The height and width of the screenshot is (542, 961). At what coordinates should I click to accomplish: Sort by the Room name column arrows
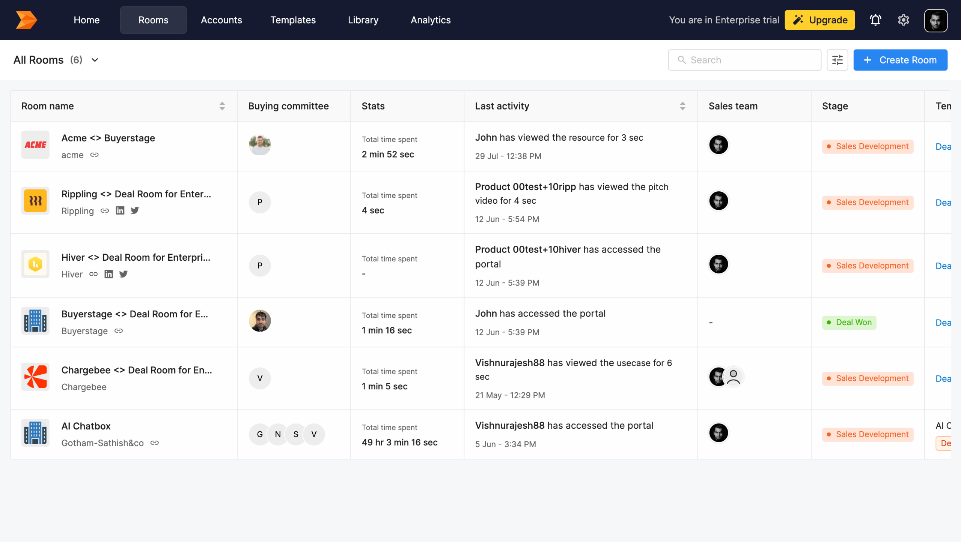click(222, 106)
